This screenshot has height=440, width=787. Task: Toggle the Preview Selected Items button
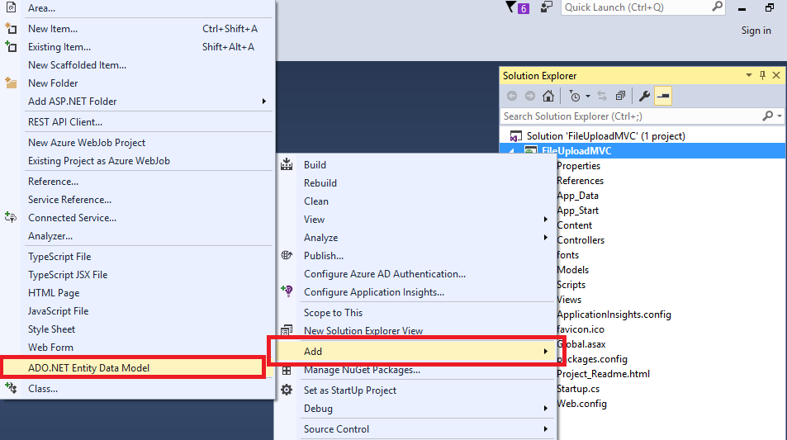click(x=663, y=96)
